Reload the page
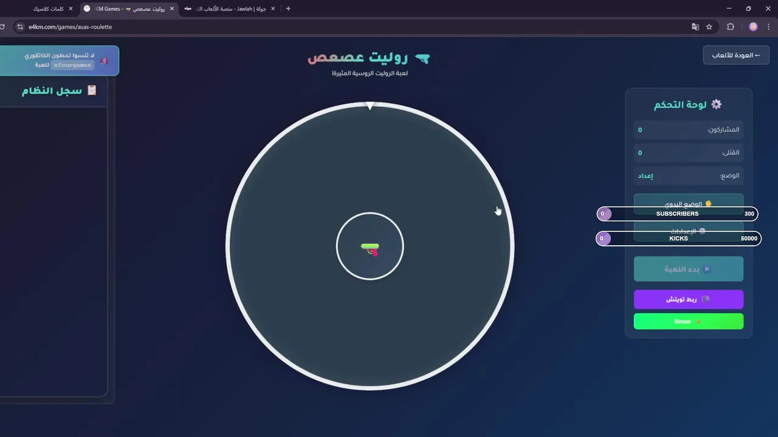 point(3,27)
